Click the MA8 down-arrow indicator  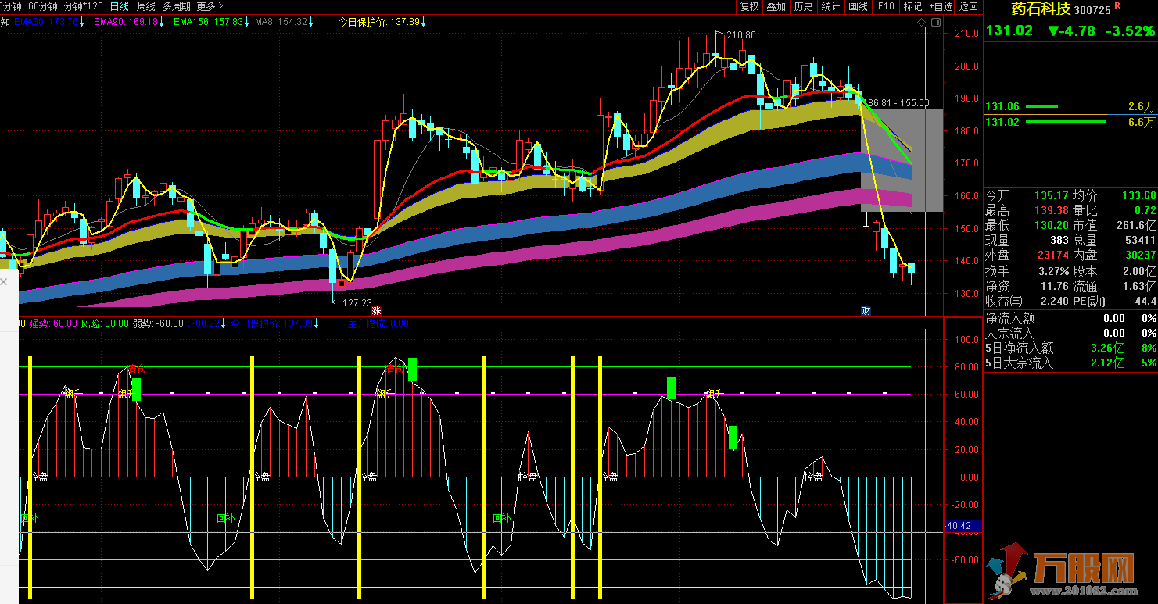pyautogui.click(x=310, y=22)
